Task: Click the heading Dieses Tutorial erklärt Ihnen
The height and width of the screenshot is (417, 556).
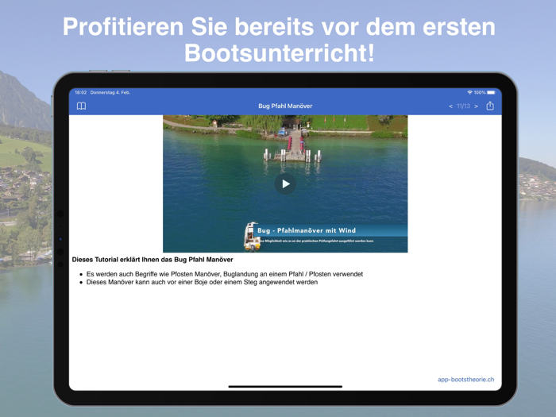Action: point(153,260)
